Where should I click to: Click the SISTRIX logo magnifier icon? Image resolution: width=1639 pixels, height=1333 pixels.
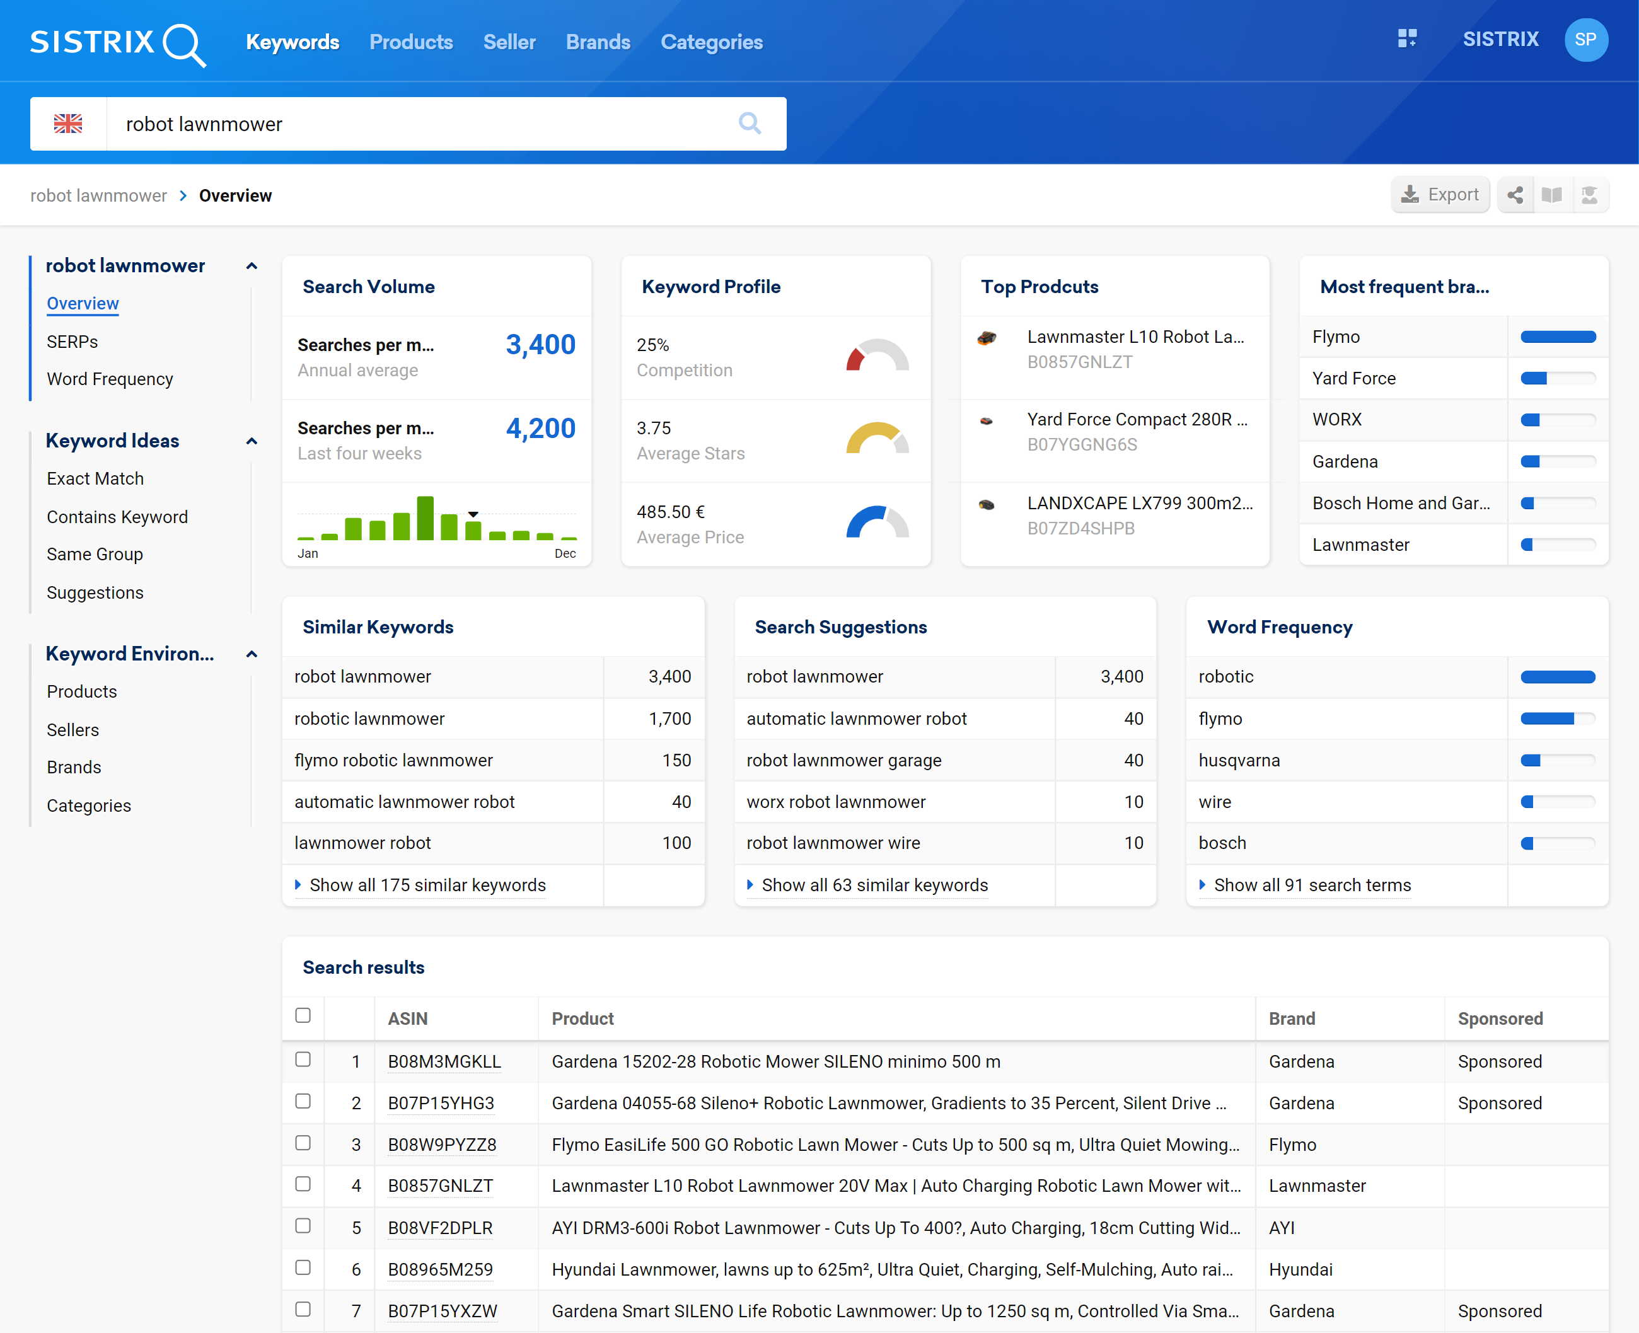click(184, 45)
